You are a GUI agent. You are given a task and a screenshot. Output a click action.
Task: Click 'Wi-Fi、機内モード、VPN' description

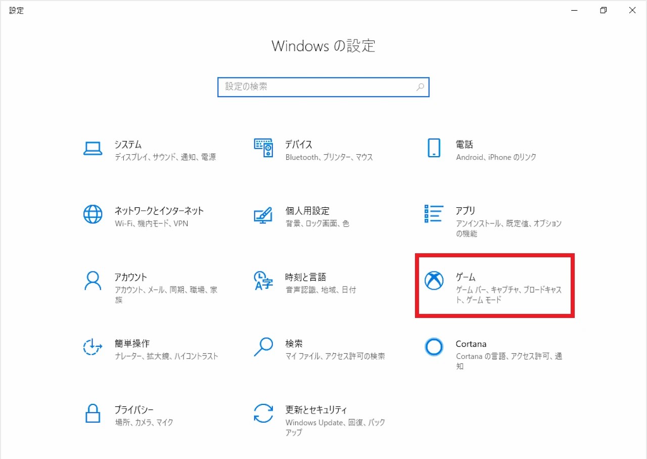[152, 223]
